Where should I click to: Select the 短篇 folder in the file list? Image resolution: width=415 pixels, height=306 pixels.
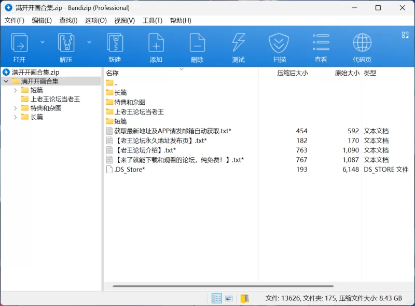[116, 121]
